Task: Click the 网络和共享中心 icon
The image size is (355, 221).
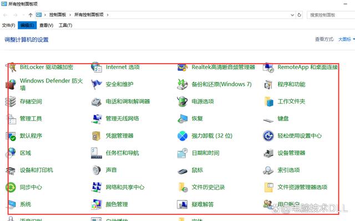Action: click(97, 187)
